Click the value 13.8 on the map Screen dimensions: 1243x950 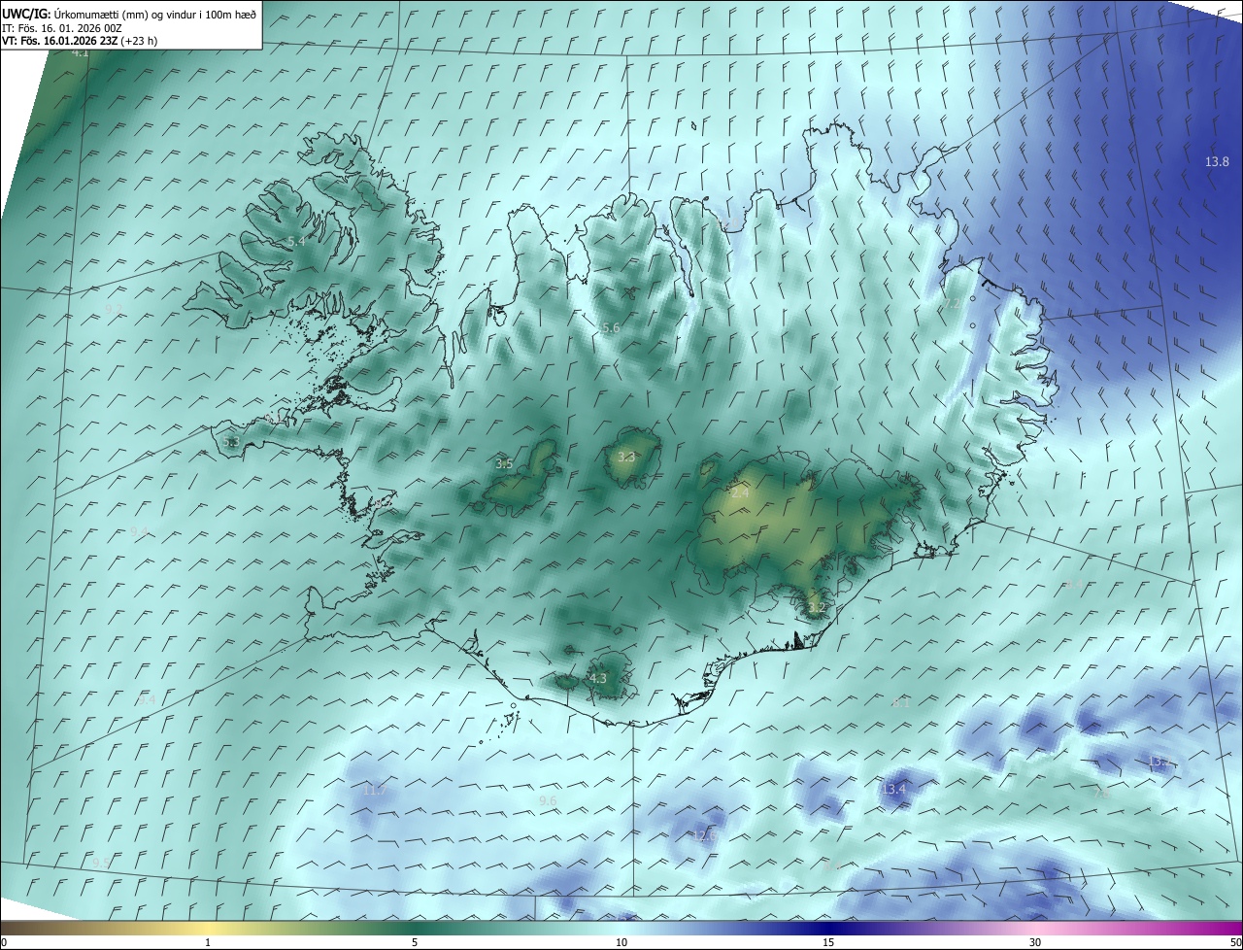[x=1217, y=162]
